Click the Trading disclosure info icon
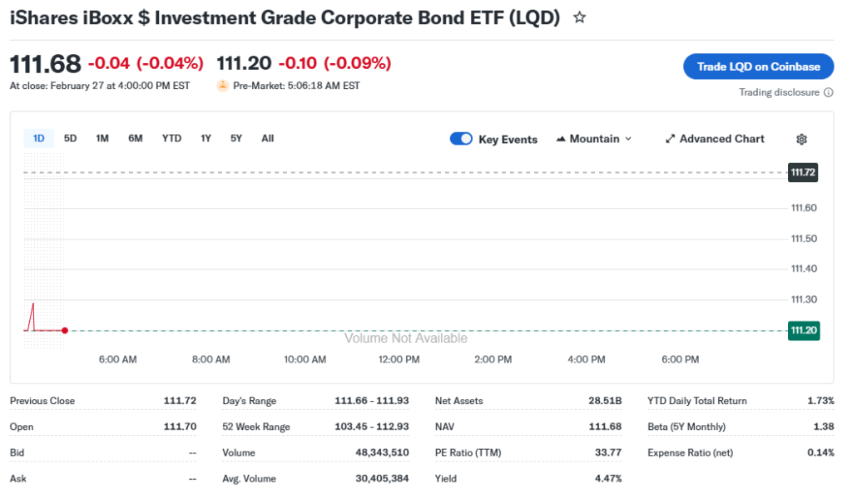 pyautogui.click(x=829, y=92)
